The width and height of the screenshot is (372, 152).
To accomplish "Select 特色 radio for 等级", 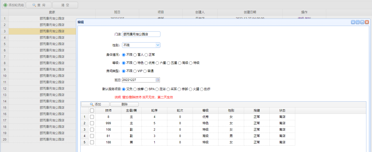I will click(x=135, y=63).
